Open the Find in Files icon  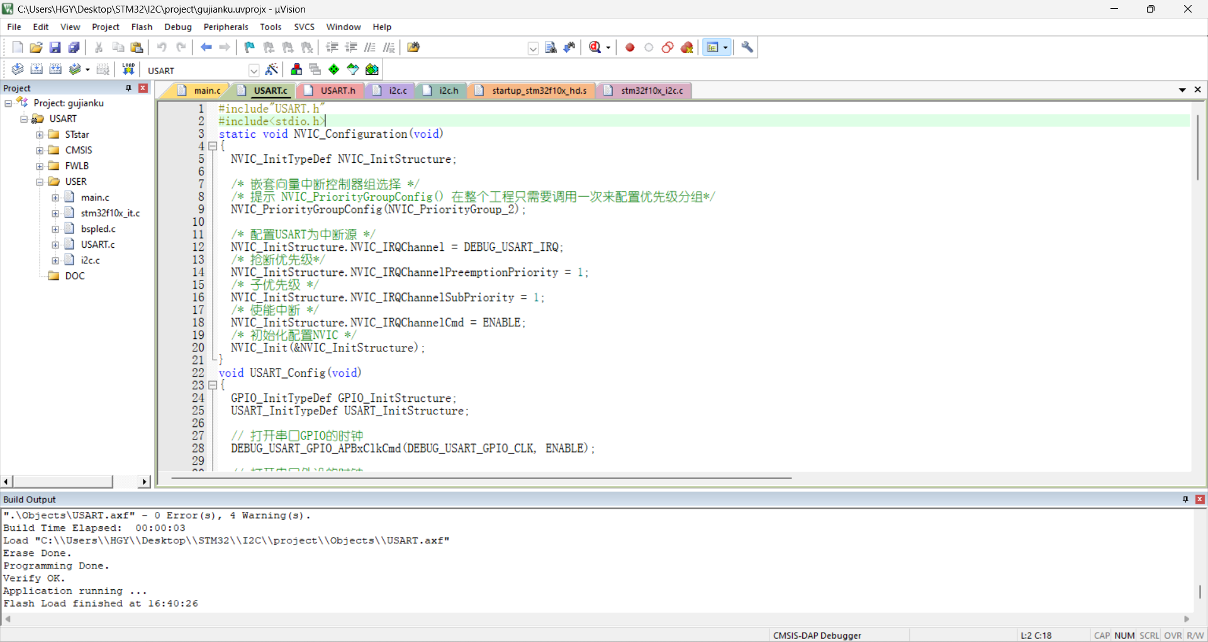pos(413,47)
